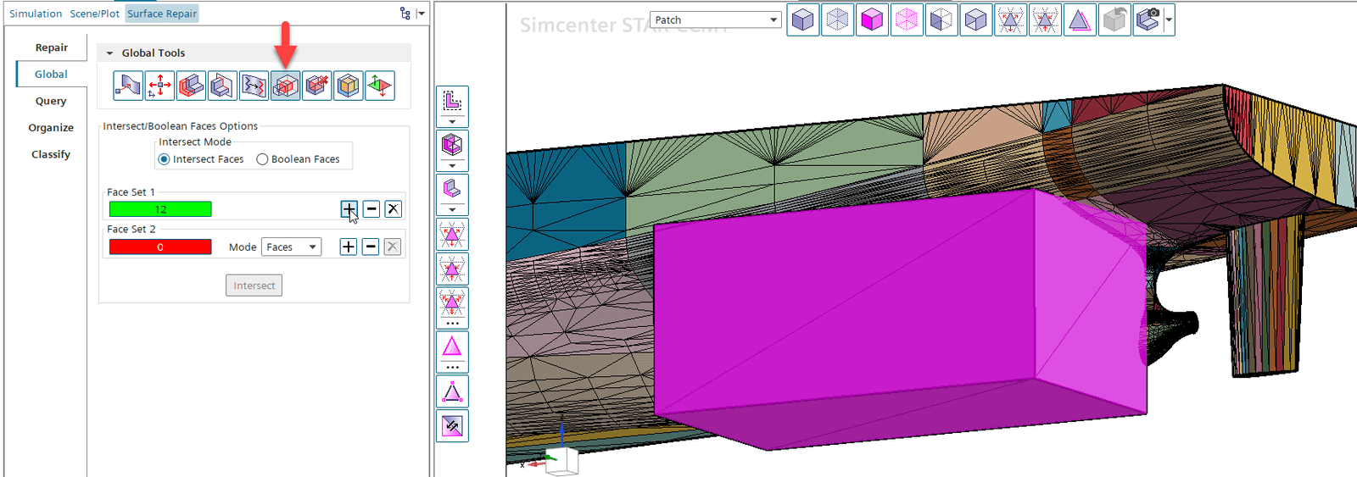The width and height of the screenshot is (1357, 477).
Task: Open the Patch selection dropdown
Action: tap(715, 19)
